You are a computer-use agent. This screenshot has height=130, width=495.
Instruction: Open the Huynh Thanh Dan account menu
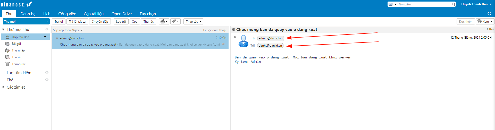(476, 4)
